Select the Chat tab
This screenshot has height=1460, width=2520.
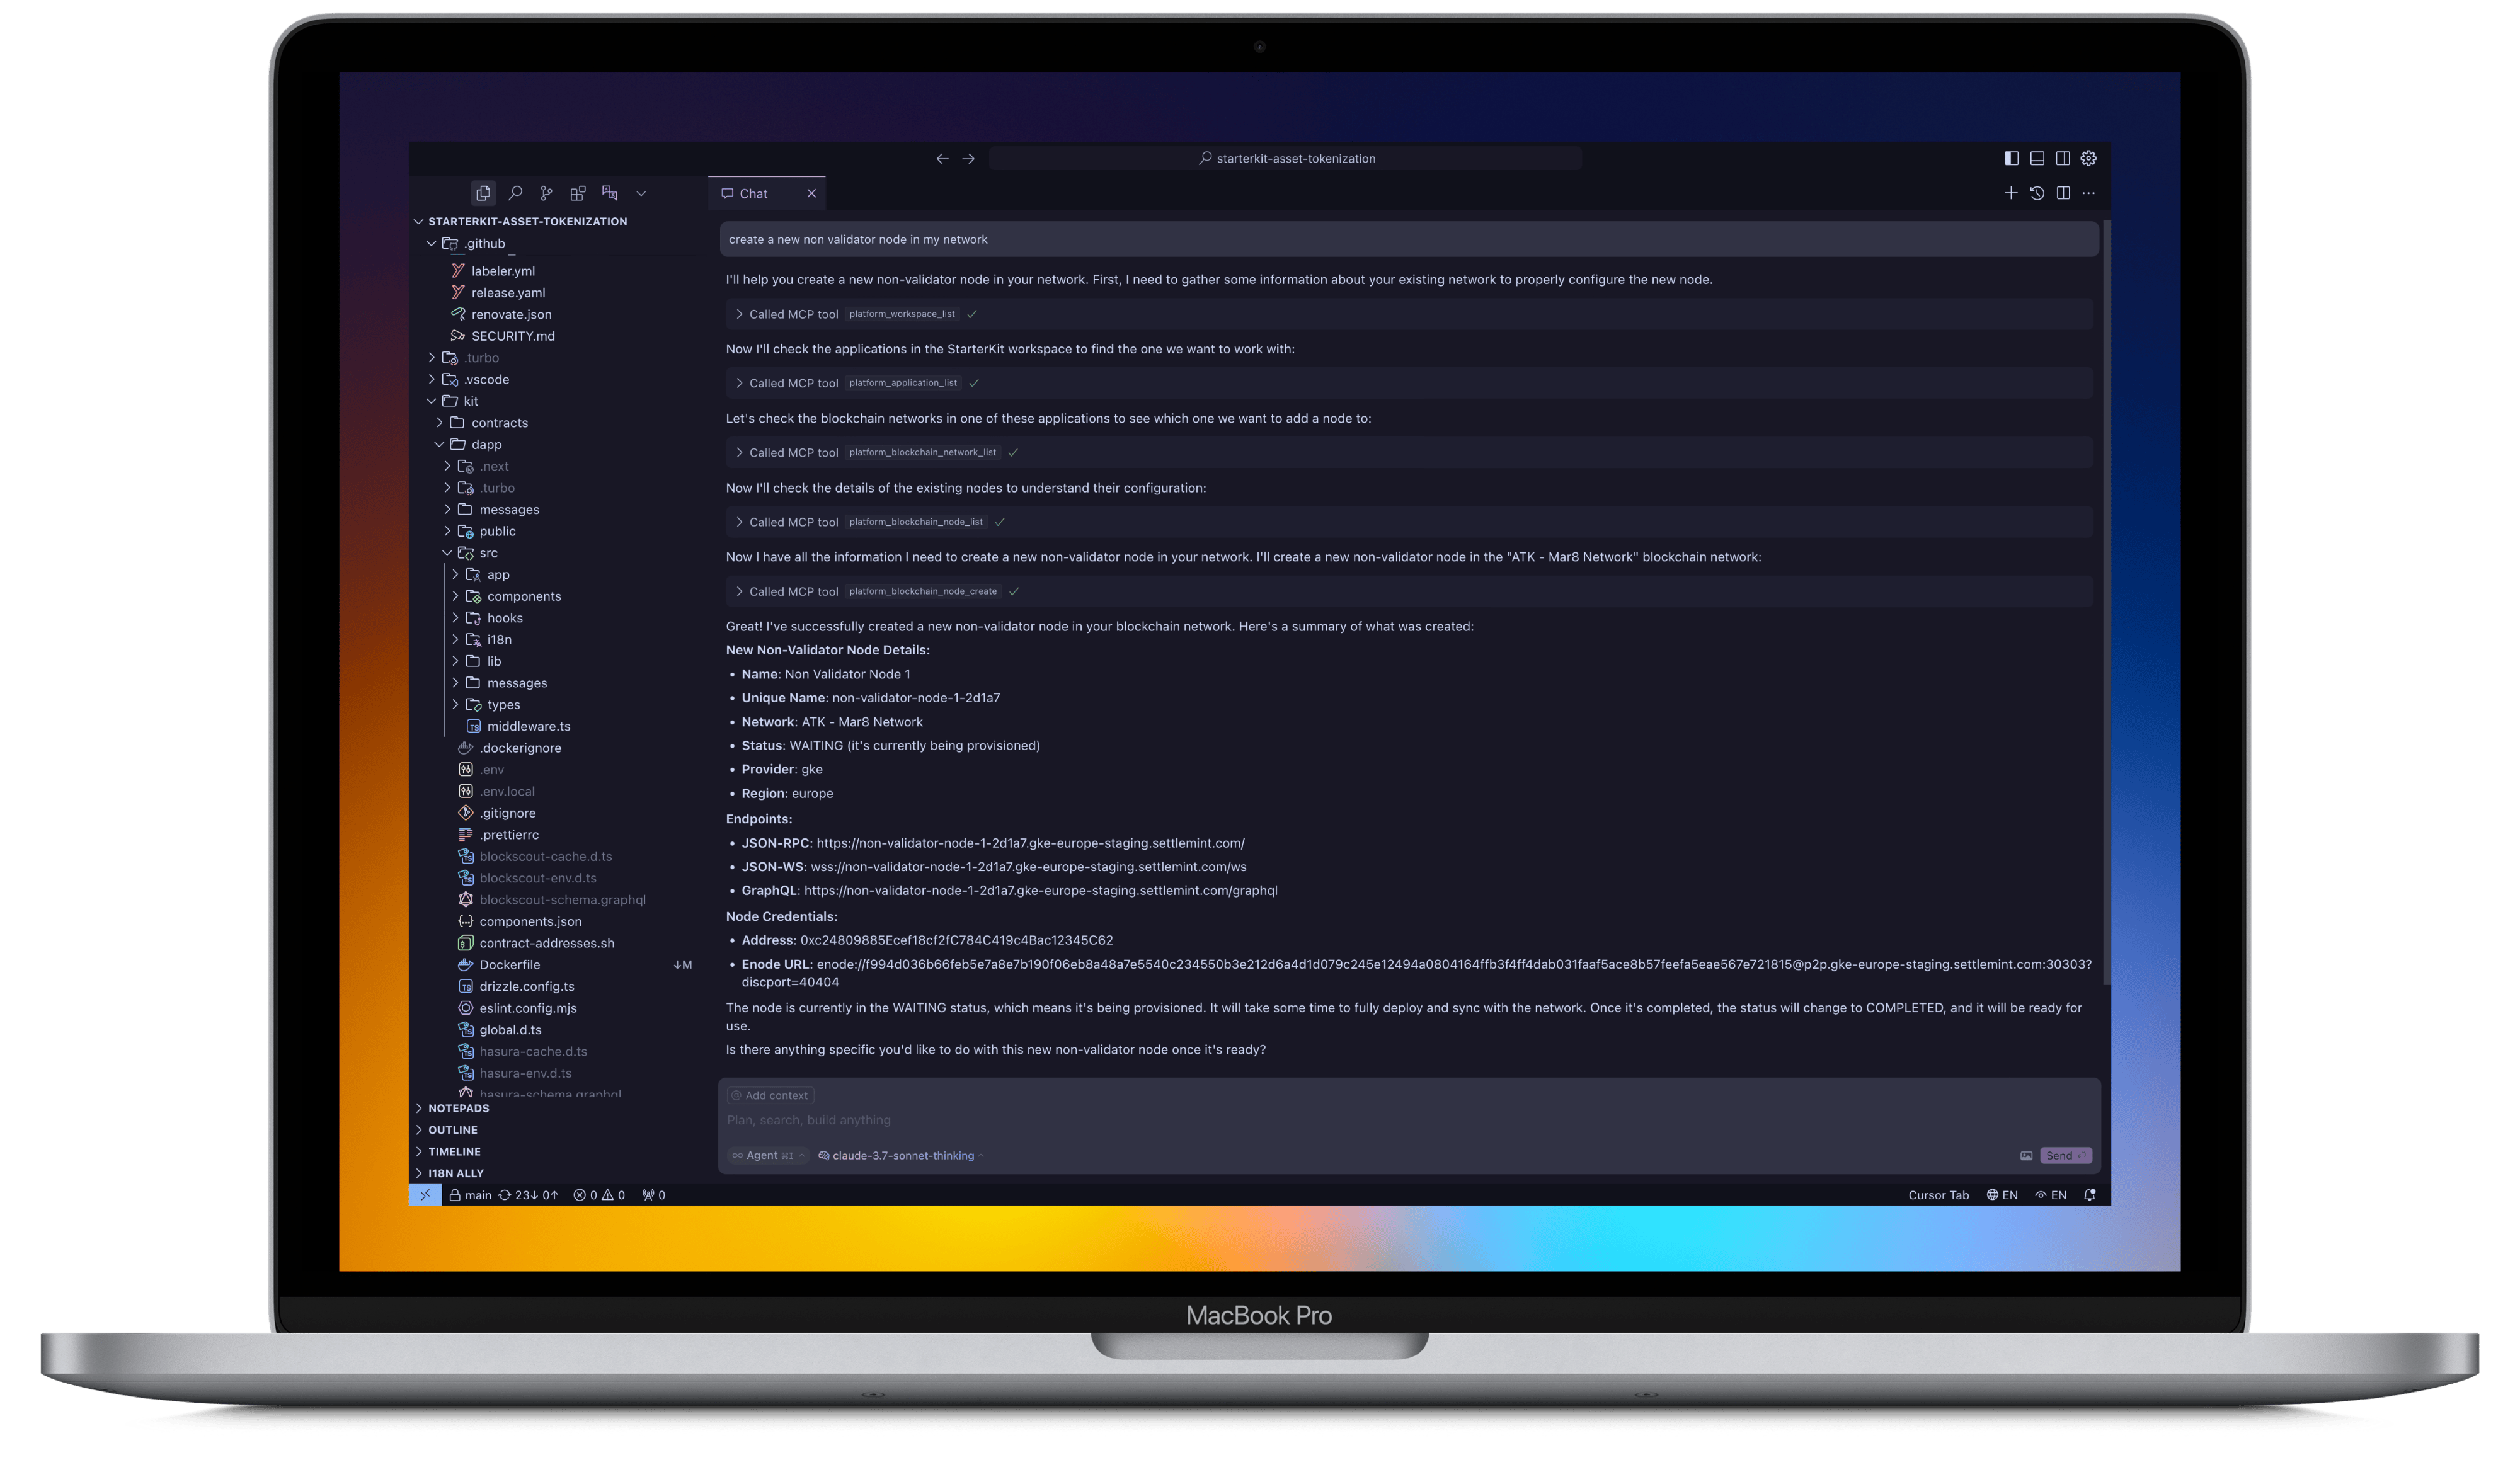[x=753, y=194]
